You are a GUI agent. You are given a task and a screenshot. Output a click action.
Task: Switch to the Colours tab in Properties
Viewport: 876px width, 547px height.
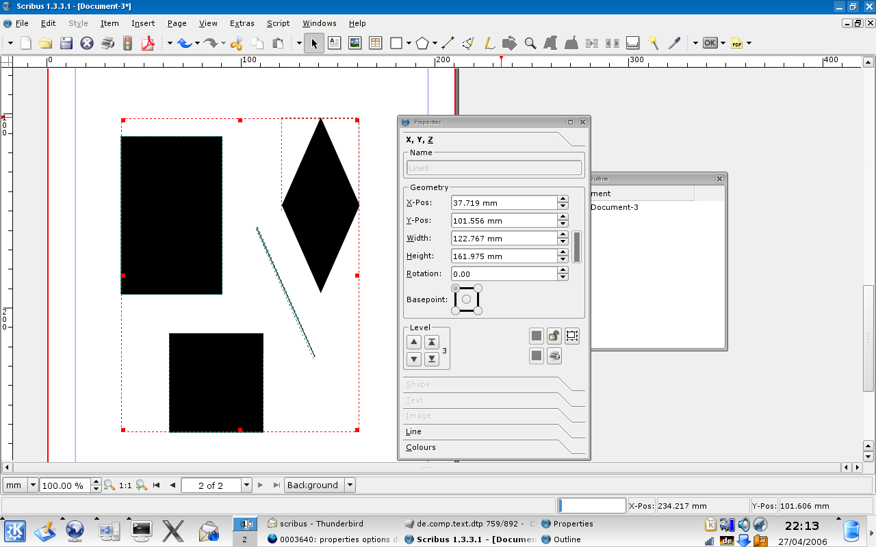tap(421, 447)
